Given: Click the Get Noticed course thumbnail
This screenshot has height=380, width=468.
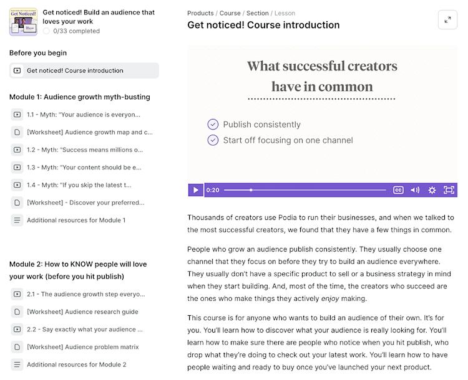Looking at the screenshot, I should tap(23, 22).
